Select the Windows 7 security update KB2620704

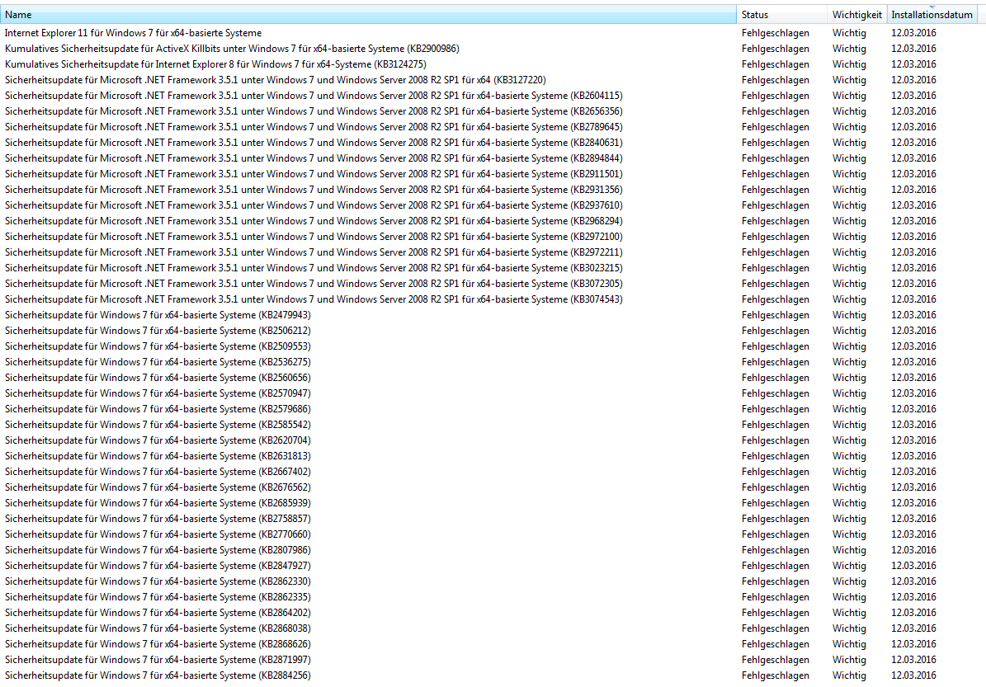158,440
